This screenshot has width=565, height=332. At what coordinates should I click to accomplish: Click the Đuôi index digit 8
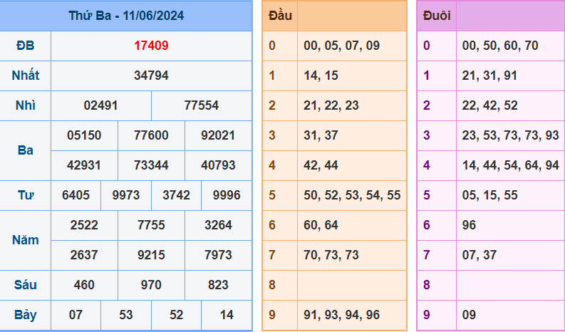(x=427, y=285)
